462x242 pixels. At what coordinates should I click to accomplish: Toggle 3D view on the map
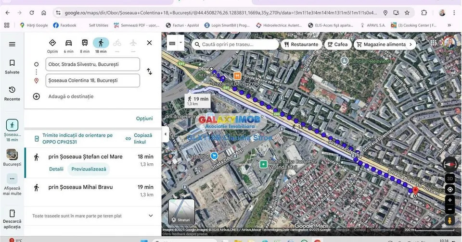(x=450, y=179)
